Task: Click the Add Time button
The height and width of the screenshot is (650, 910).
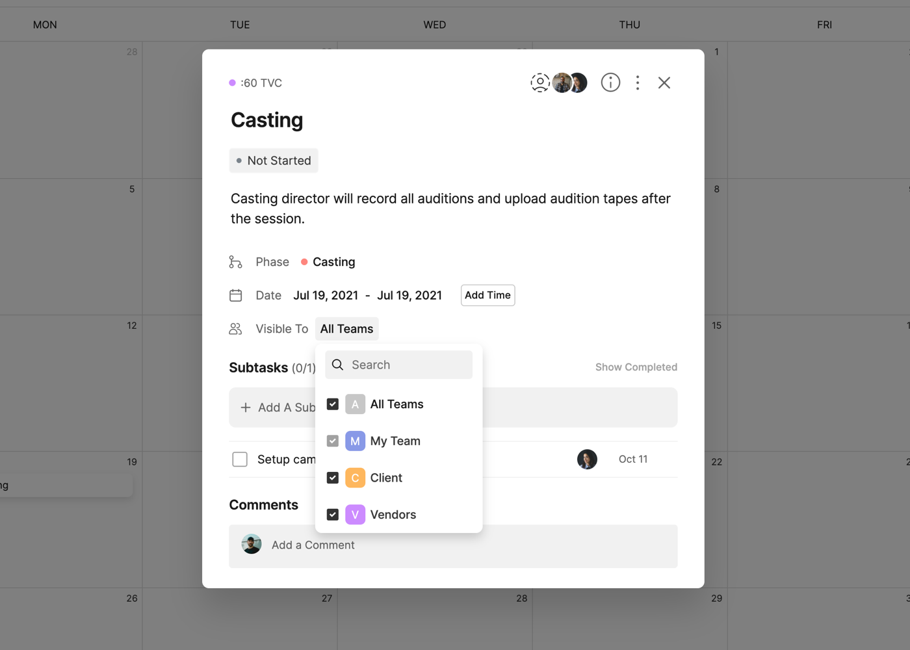Action: pos(487,295)
